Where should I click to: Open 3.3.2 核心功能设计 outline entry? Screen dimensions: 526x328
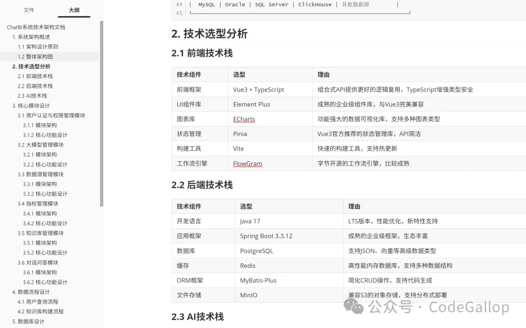coord(45,194)
